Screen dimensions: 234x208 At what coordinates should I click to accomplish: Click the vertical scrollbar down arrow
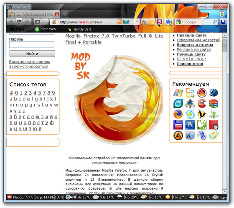coord(225,192)
